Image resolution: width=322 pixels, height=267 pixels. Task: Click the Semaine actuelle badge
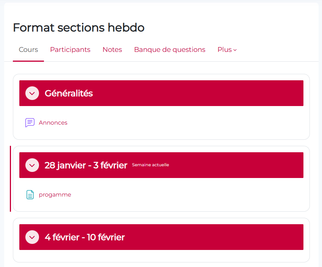tap(150, 165)
